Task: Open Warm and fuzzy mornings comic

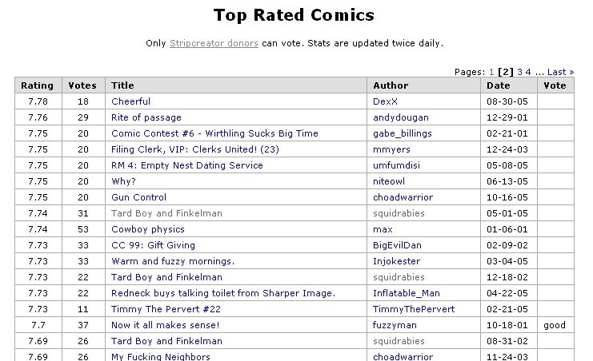Action: tap(173, 261)
